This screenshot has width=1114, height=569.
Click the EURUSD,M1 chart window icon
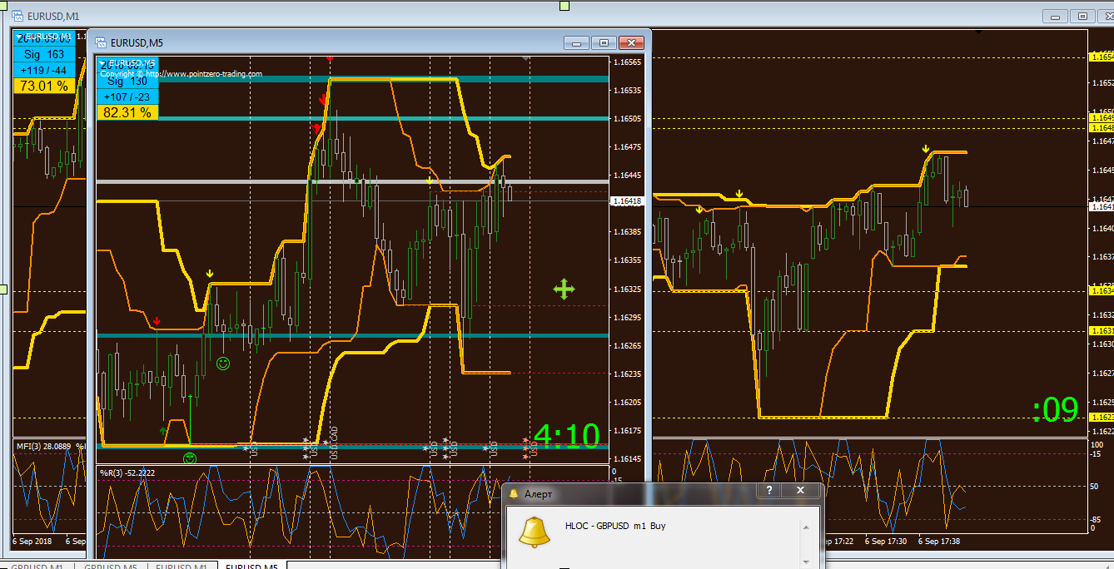(x=17, y=16)
